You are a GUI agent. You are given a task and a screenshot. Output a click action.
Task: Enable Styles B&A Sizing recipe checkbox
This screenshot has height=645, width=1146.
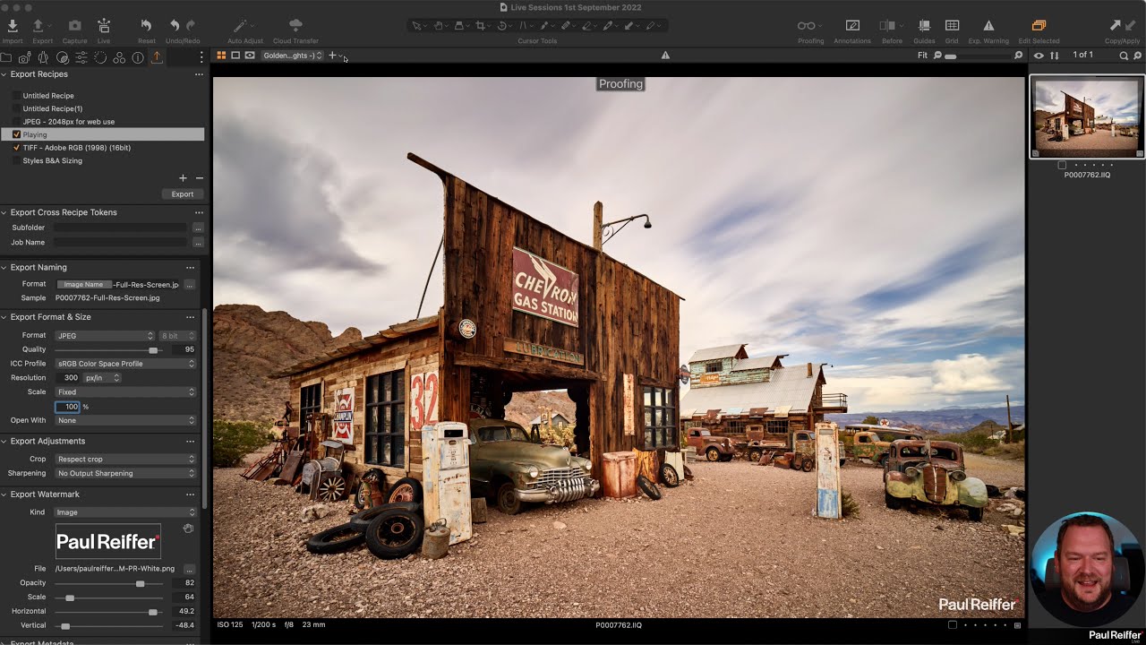(16, 160)
